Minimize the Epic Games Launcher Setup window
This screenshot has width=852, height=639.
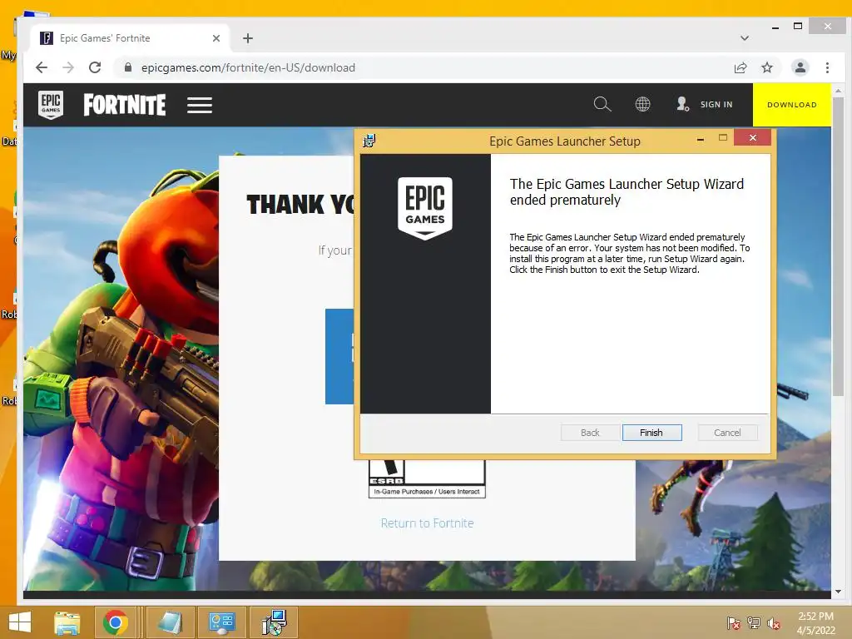pos(701,139)
